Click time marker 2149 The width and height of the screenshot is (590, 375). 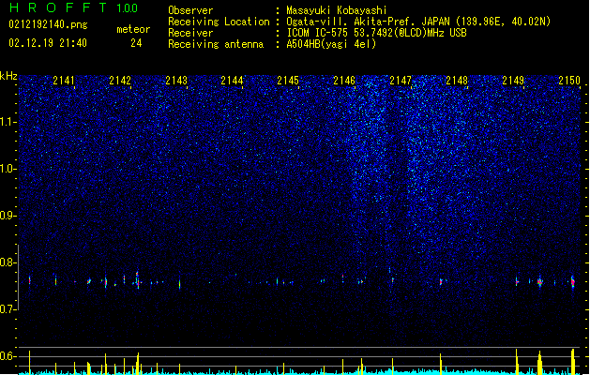coord(513,81)
